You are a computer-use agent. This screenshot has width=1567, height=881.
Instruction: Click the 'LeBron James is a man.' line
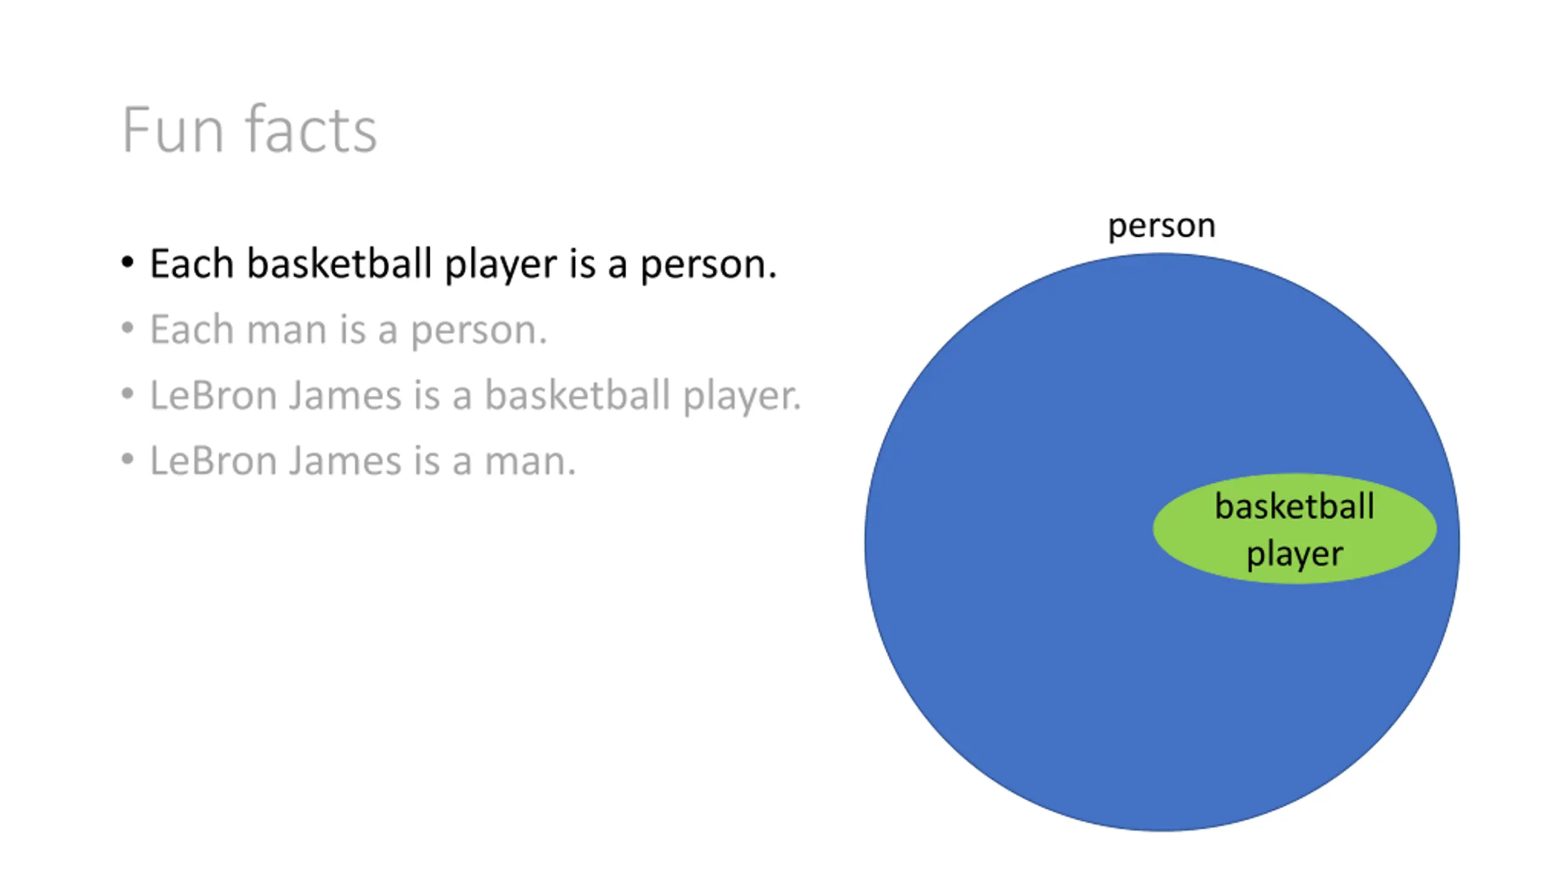pyautogui.click(x=363, y=461)
